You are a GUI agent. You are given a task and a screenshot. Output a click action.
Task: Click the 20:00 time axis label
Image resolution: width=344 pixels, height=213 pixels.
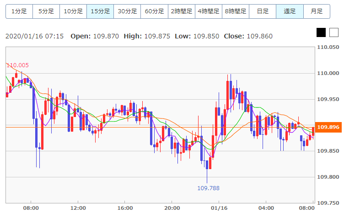pyautogui.click(x=172, y=208)
